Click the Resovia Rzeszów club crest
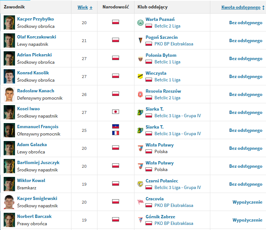266x230 pixels. (x=140, y=94)
